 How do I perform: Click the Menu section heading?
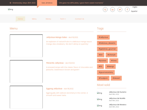(x=14, y=29)
